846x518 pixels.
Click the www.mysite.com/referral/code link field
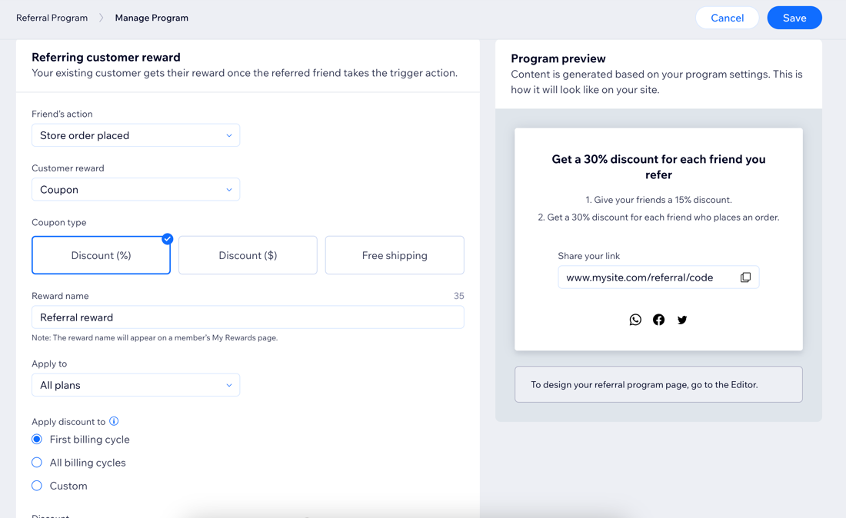click(658, 277)
